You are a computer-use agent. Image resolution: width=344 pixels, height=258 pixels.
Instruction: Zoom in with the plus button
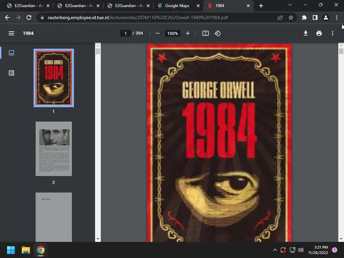188,33
